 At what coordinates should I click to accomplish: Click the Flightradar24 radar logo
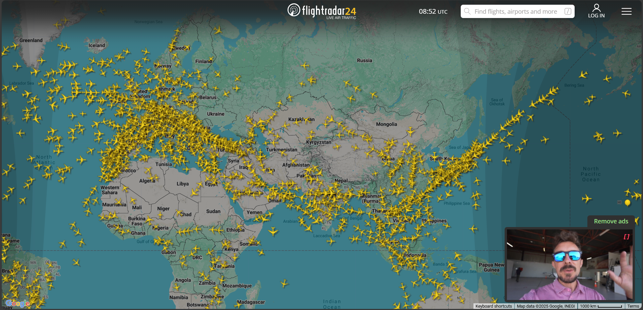294,10
